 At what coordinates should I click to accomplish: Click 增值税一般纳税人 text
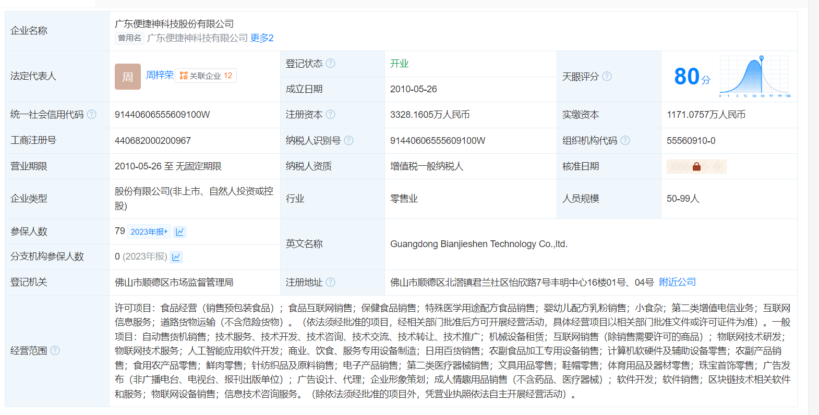427,166
